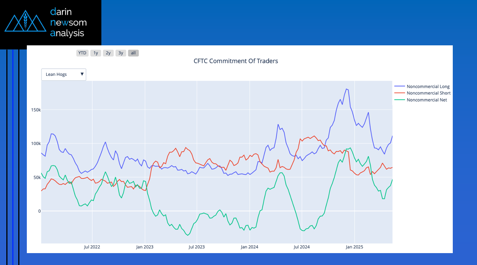Toggle the Noncommercial Long legend label
Screen dimensions: 477x265
click(x=428, y=87)
